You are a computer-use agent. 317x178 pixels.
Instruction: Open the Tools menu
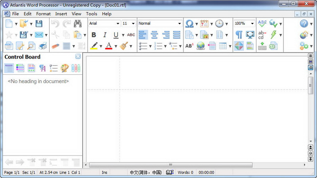[x=92, y=14]
